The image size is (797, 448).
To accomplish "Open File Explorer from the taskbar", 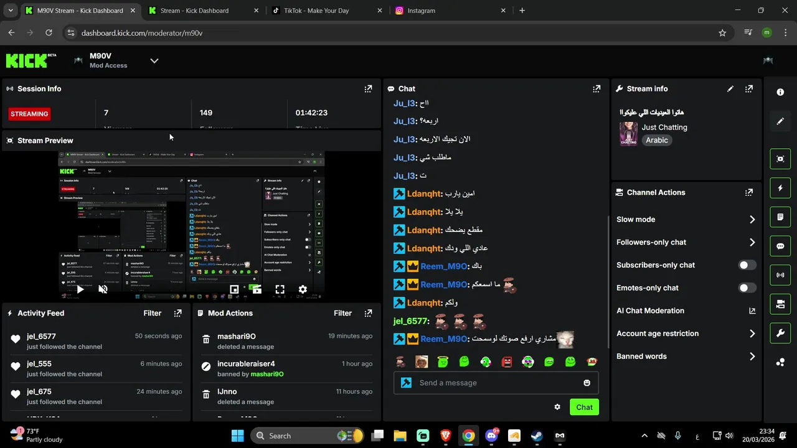I will 400,436.
